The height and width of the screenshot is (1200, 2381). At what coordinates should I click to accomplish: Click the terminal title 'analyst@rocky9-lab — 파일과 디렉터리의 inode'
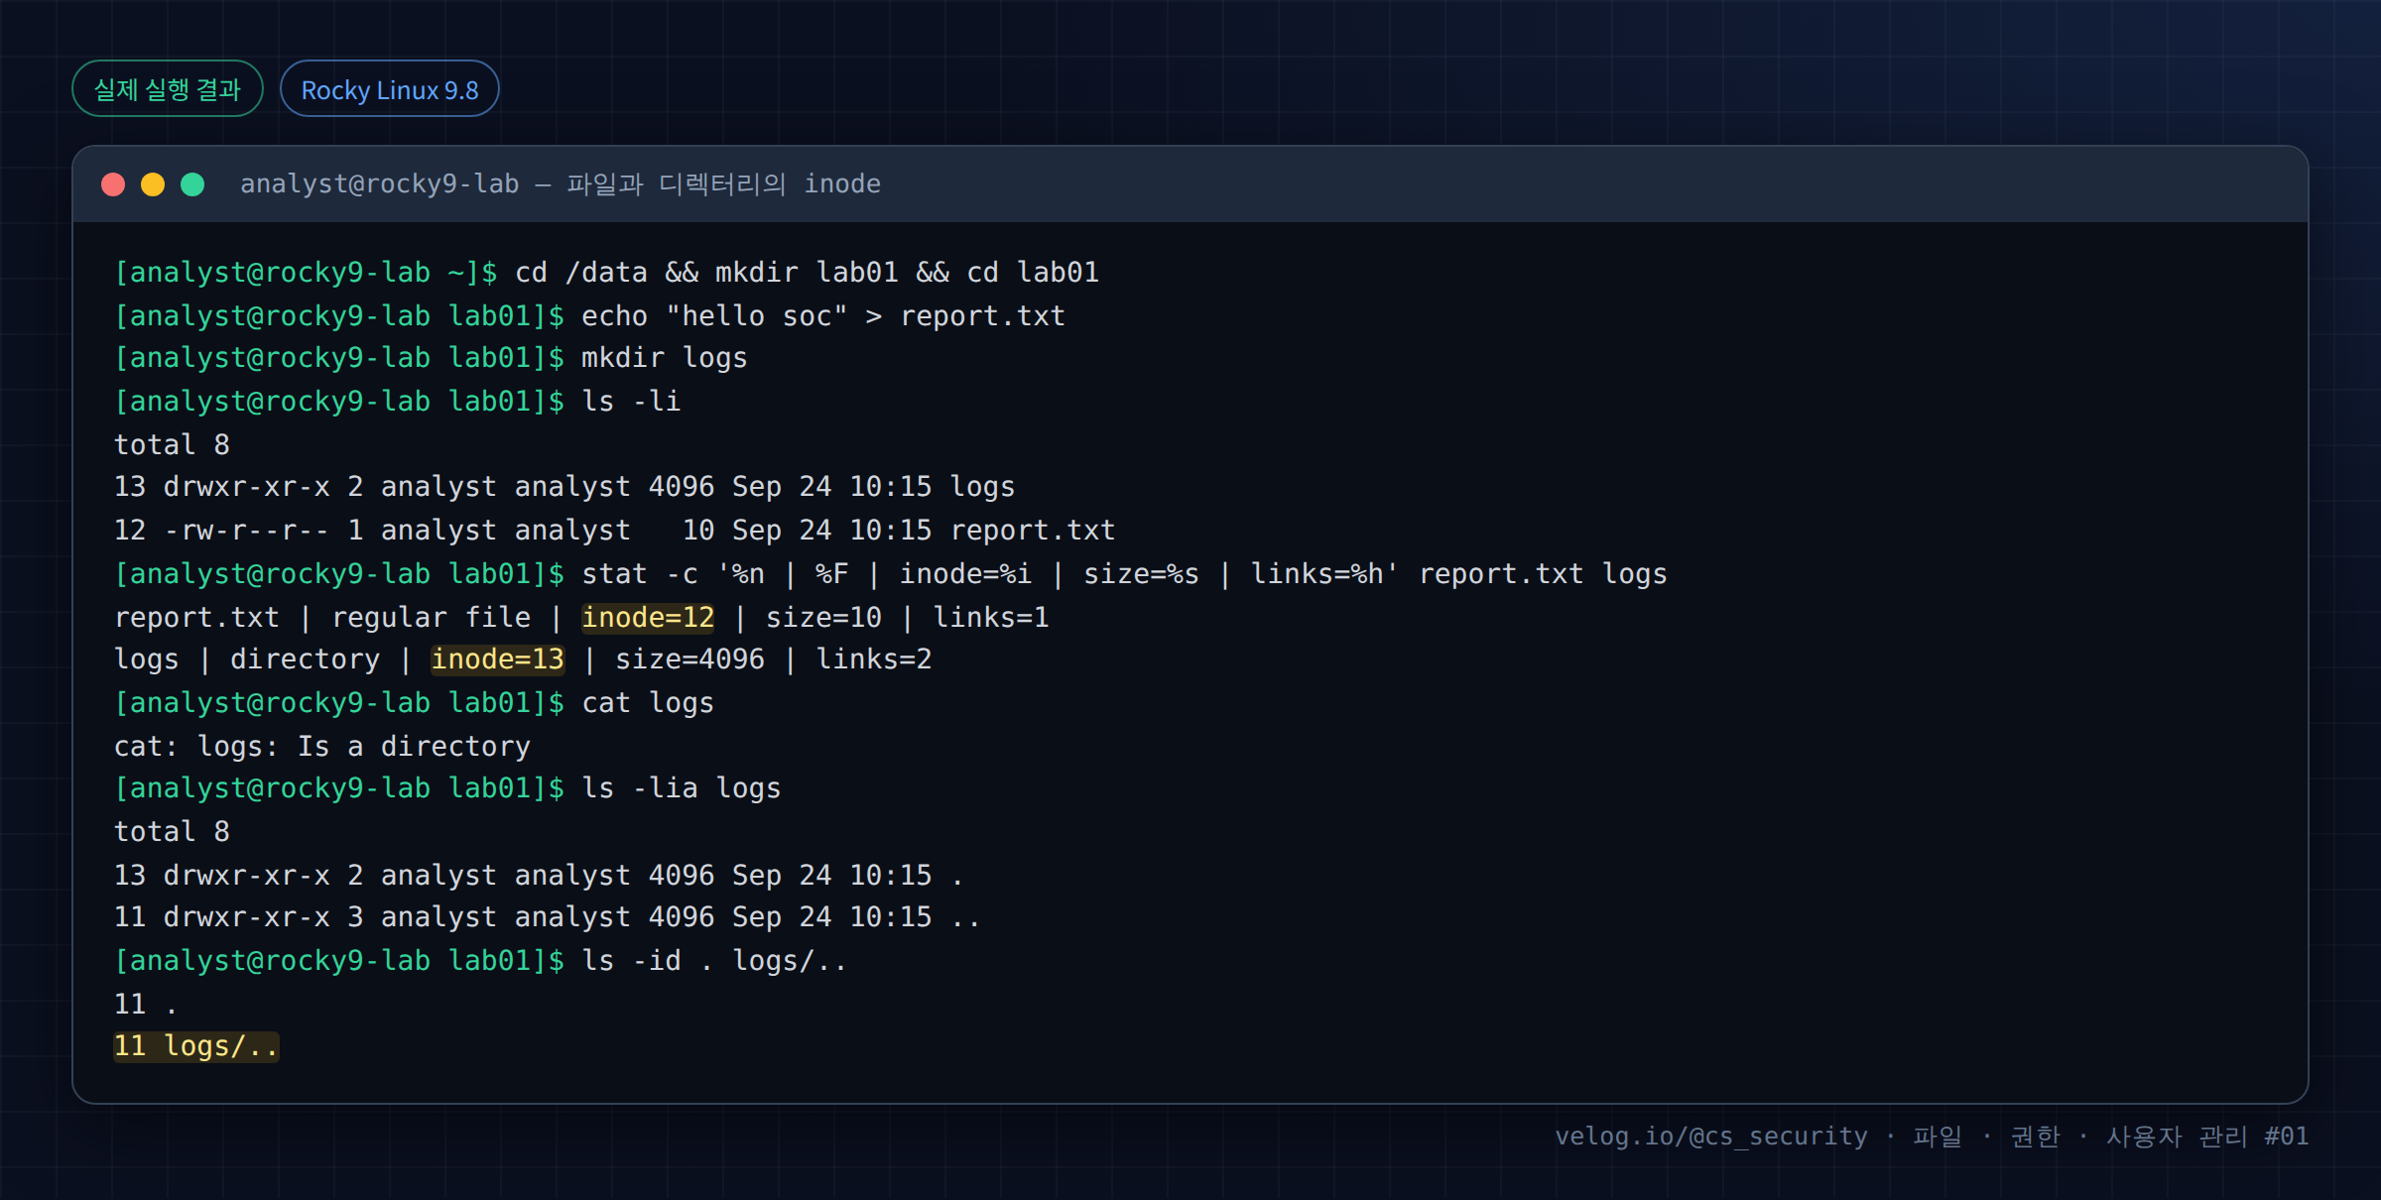coord(561,183)
